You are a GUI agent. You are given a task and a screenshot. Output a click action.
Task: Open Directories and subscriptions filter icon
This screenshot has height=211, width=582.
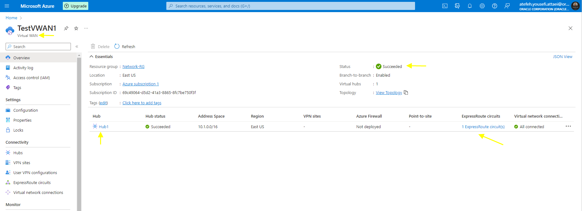(x=457, y=6)
